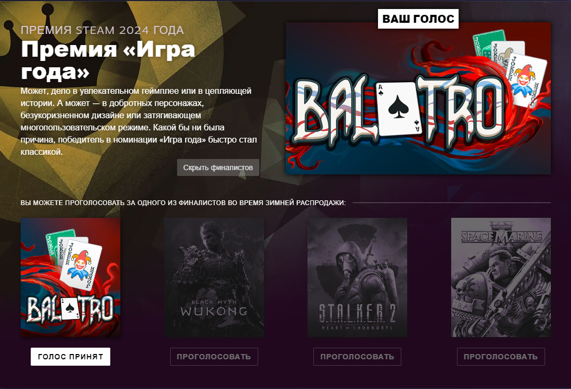Click the large Balatro banner image
The image size is (571, 389).
coord(418,98)
